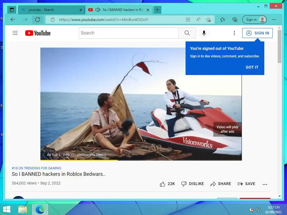
Task: Open Edge Settings and more menu
Action: (x=274, y=20)
